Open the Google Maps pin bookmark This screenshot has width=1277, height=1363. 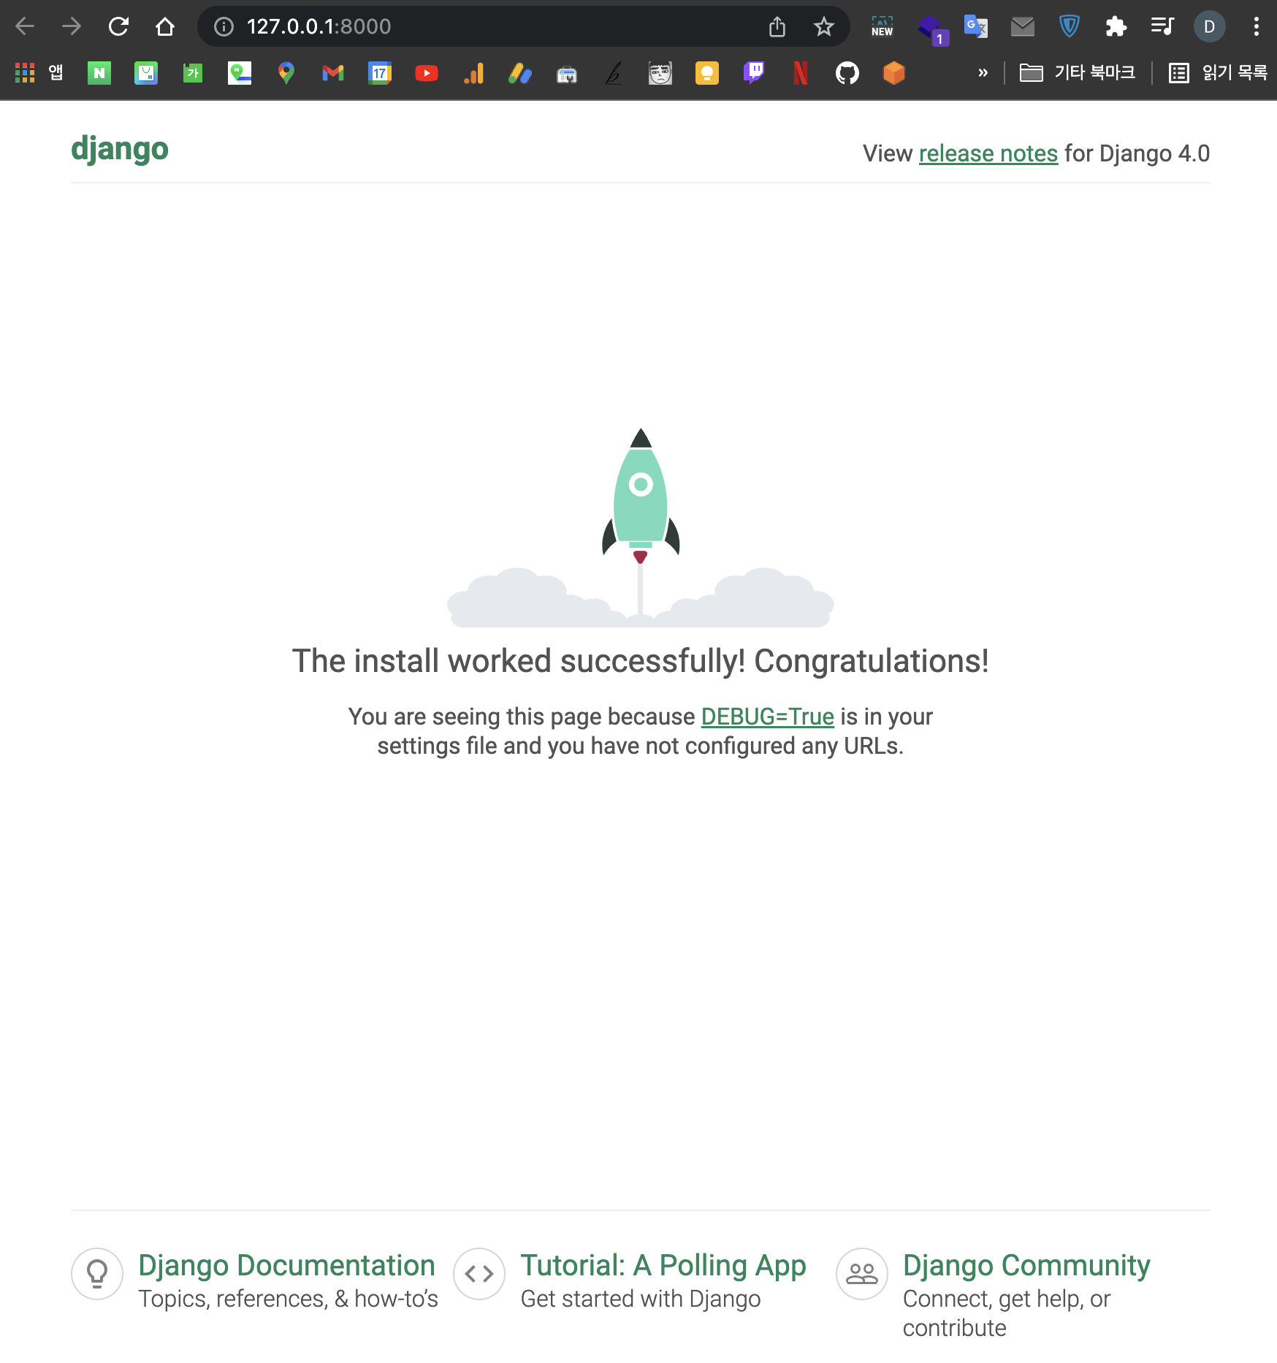[286, 73]
